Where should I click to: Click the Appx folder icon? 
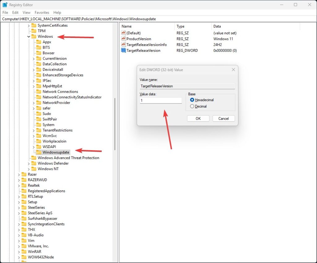pyautogui.click(x=39, y=42)
